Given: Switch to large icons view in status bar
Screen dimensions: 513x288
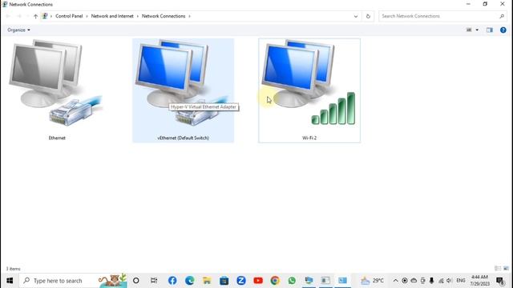Looking at the screenshot, I should point(506,269).
